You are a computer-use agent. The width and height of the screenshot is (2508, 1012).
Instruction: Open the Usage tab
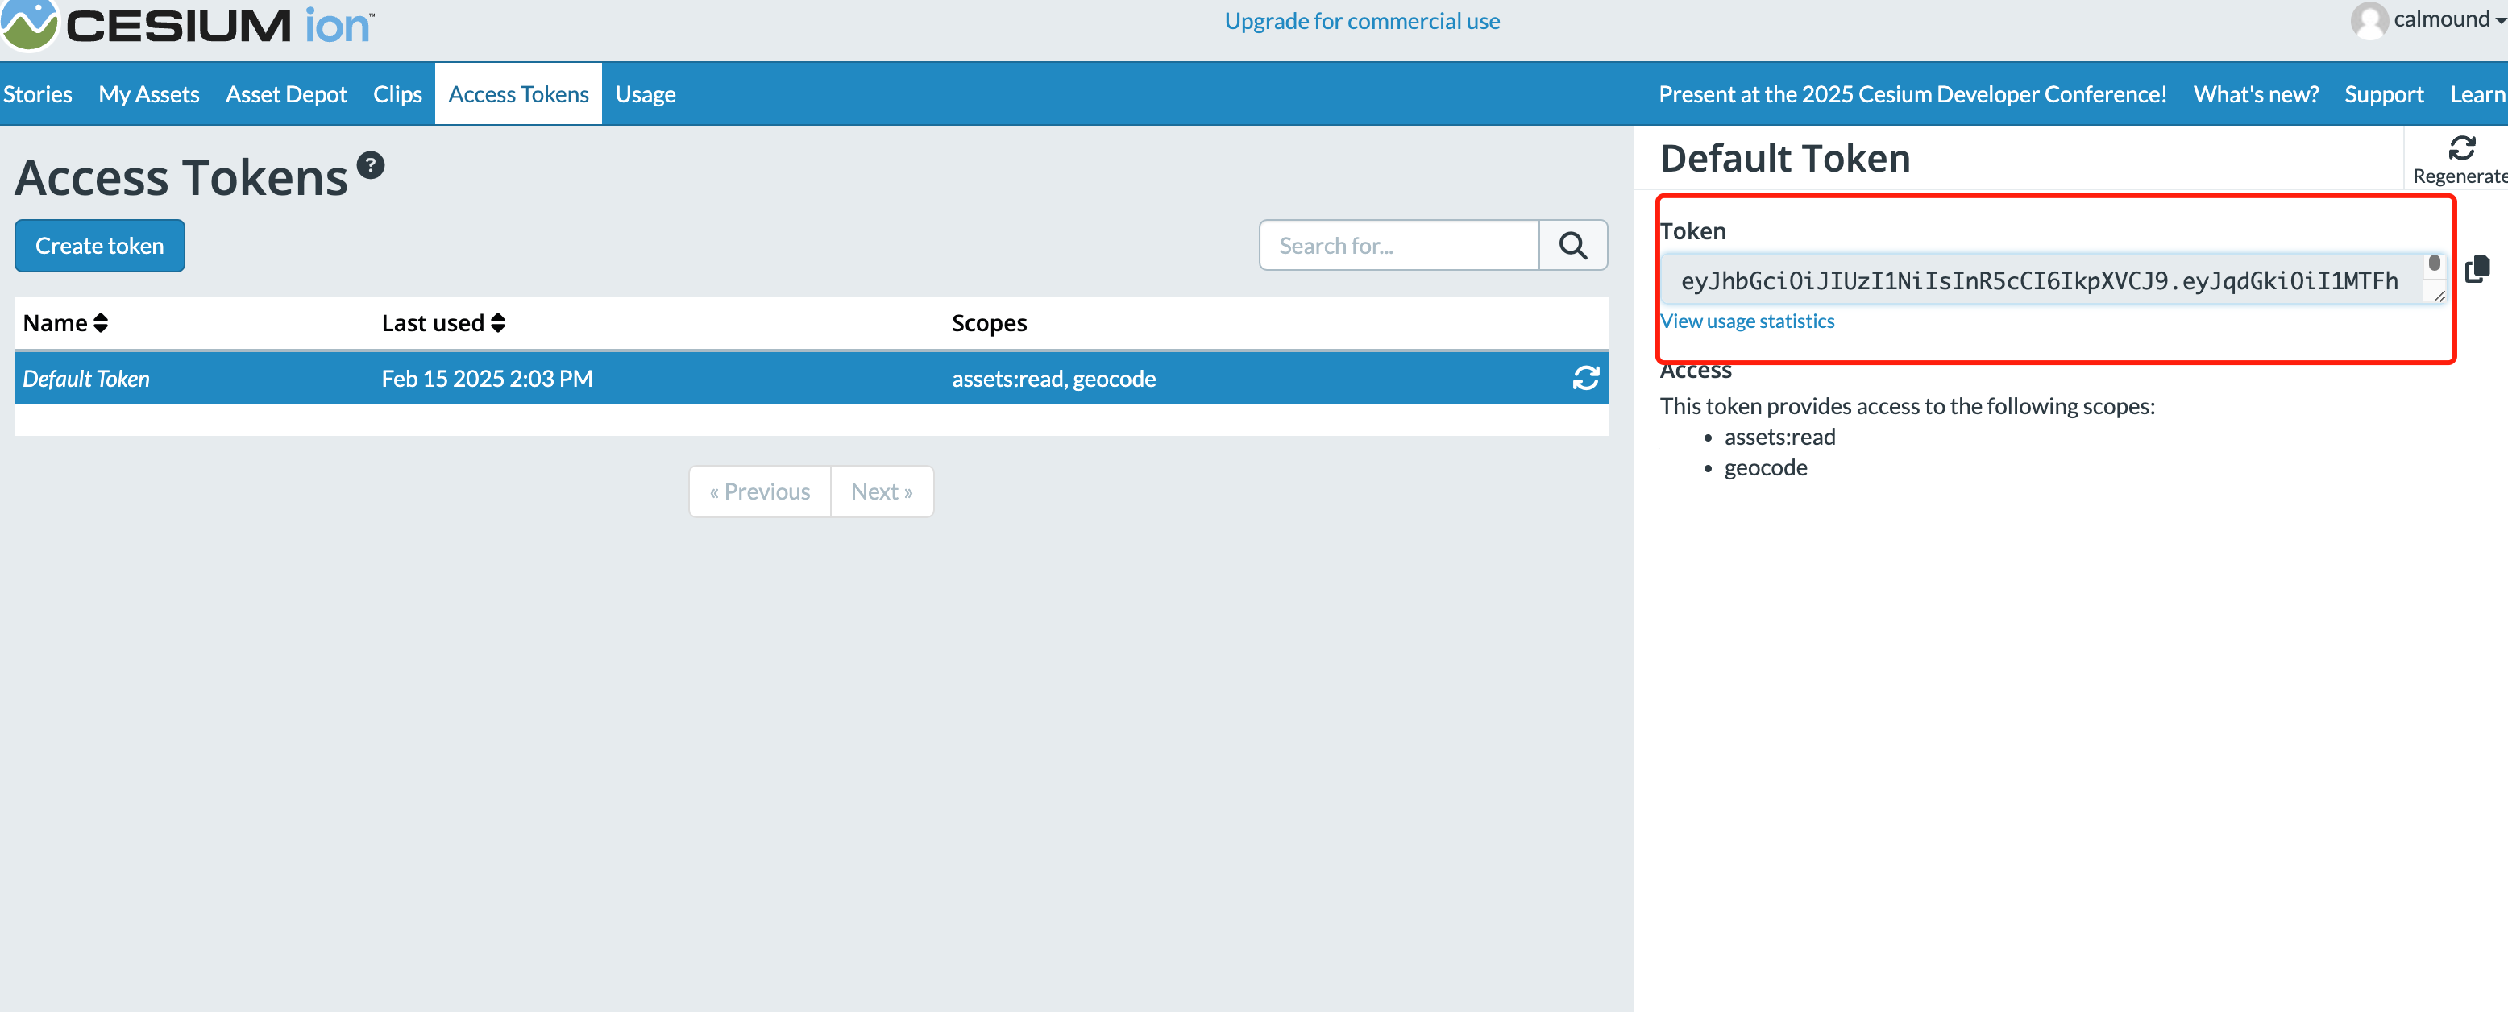tap(646, 94)
